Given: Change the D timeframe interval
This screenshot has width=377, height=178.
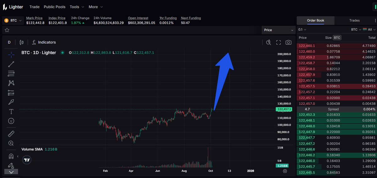Looking at the screenshot, I should pos(9,42).
